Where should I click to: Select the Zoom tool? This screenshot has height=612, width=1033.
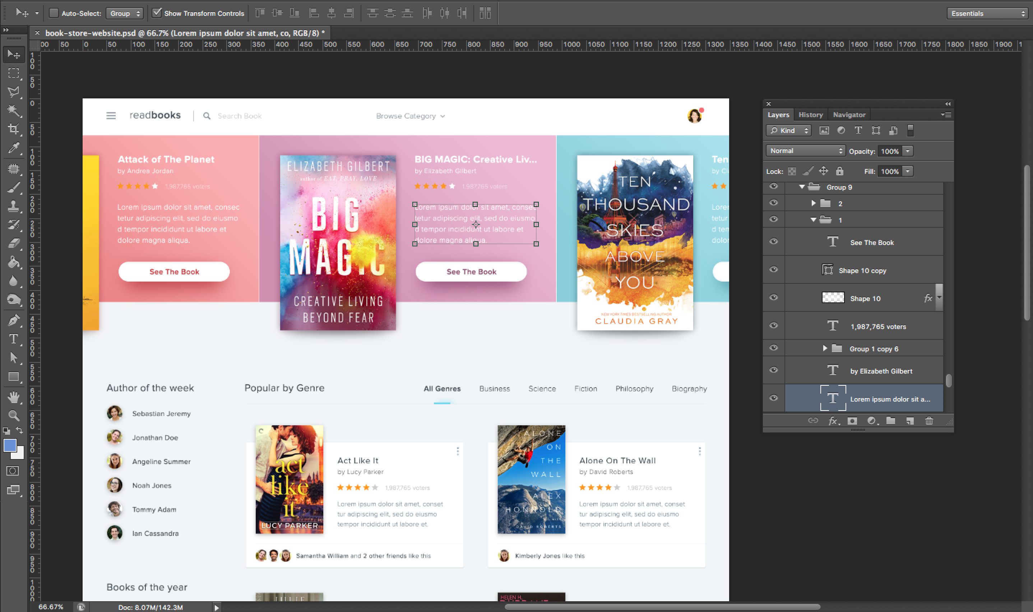pos(13,415)
